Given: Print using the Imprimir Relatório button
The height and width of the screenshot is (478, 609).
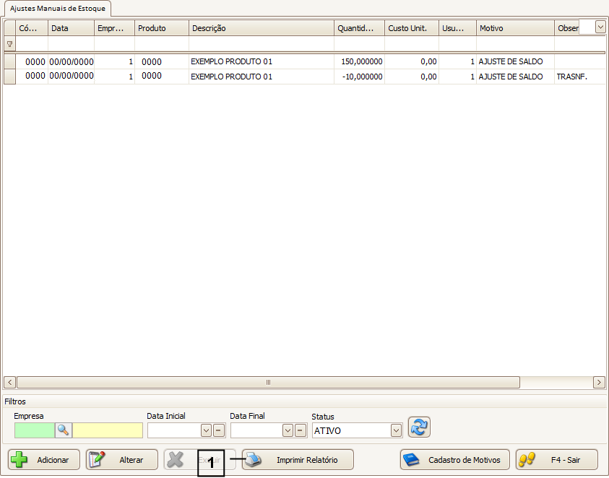Looking at the screenshot, I should pos(298,460).
